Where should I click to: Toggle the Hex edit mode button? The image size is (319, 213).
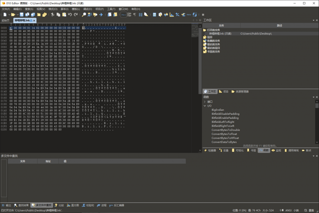(123, 15)
